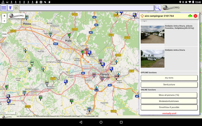
Task: Select the tent marker on A1 south of Scandicci
Action: (x=96, y=87)
